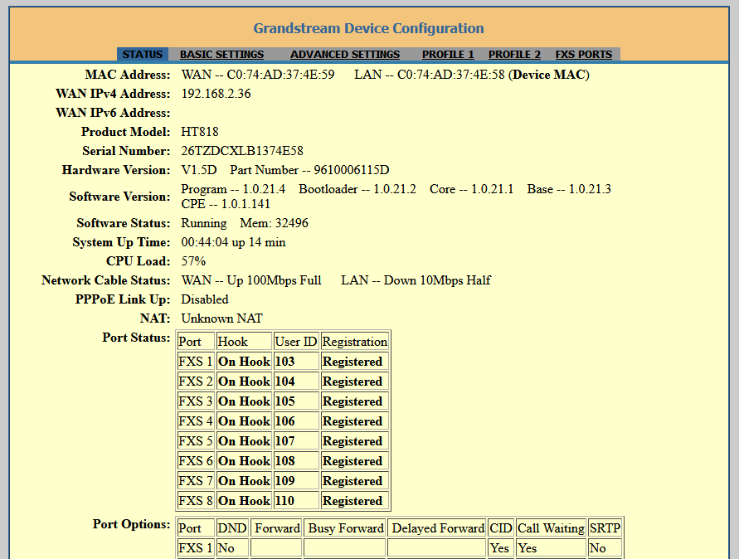
Task: Open the STATUS tab
Action: [143, 55]
